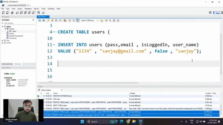Click Create new schema icon
The image size is (223, 125).
coord(17,12)
